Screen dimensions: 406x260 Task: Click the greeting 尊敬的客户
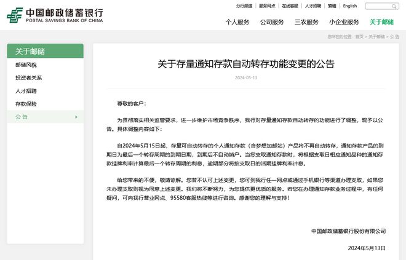point(132,104)
